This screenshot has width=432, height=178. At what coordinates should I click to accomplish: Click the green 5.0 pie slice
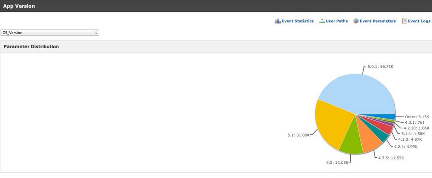tap(351, 141)
